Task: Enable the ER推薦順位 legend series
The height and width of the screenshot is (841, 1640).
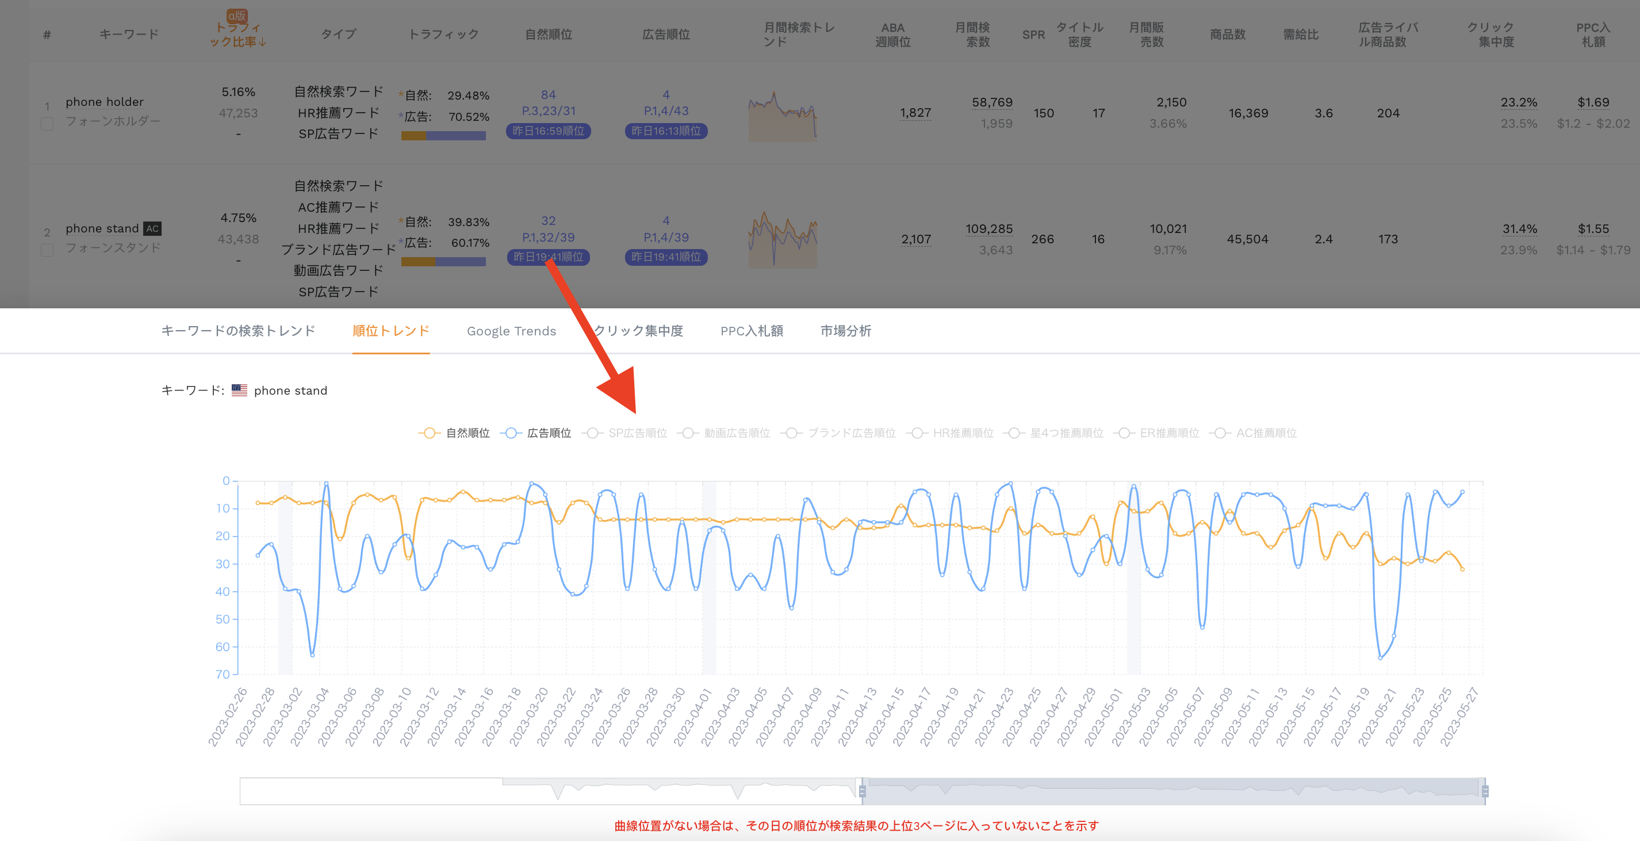Action: [1156, 433]
